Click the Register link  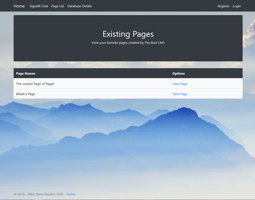coord(224,6)
